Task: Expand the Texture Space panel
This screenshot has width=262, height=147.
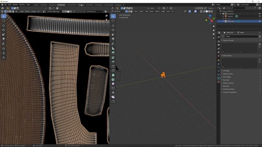Action: click(228, 83)
